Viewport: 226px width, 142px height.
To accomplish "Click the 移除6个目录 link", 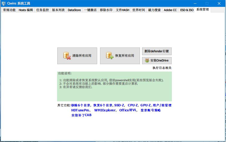I will 81,105.
